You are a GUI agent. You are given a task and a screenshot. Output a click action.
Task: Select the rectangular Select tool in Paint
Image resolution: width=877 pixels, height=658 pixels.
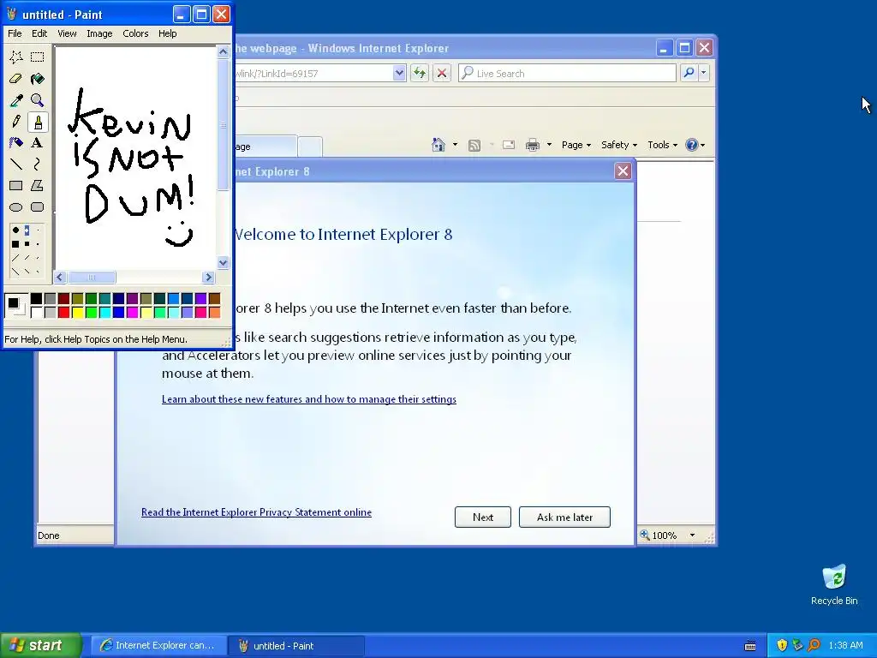[x=38, y=57]
